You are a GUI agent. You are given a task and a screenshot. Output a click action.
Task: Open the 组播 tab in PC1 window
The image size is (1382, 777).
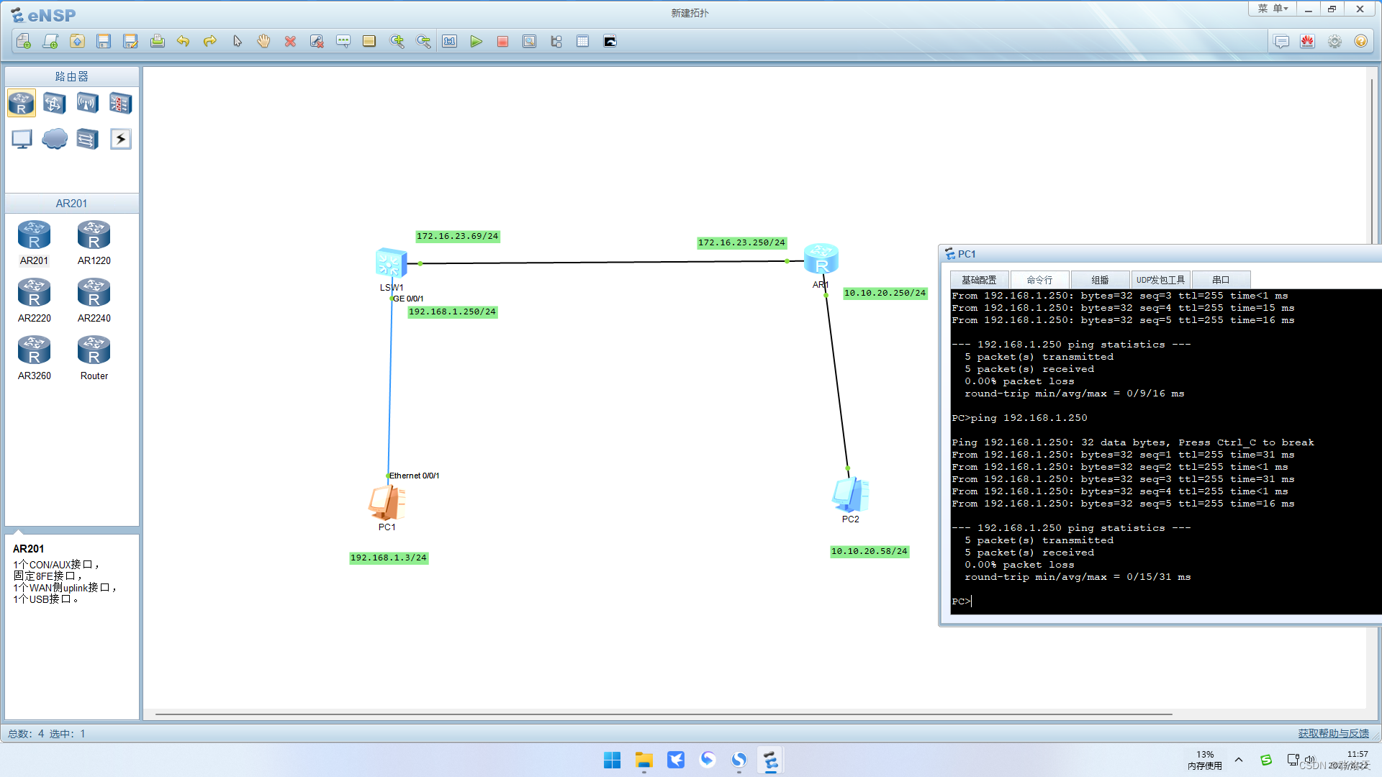click(x=1100, y=280)
